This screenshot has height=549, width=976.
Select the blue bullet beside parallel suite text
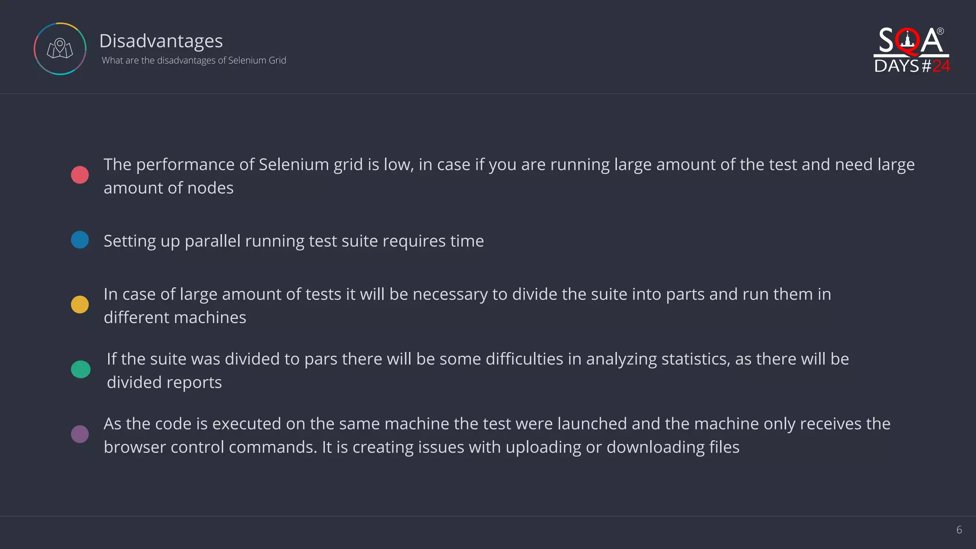[80, 240]
